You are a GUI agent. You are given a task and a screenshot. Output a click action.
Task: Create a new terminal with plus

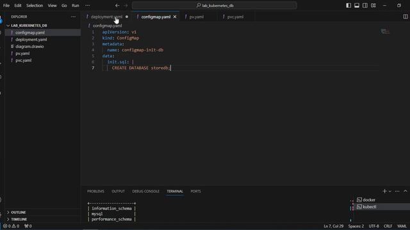point(384,192)
